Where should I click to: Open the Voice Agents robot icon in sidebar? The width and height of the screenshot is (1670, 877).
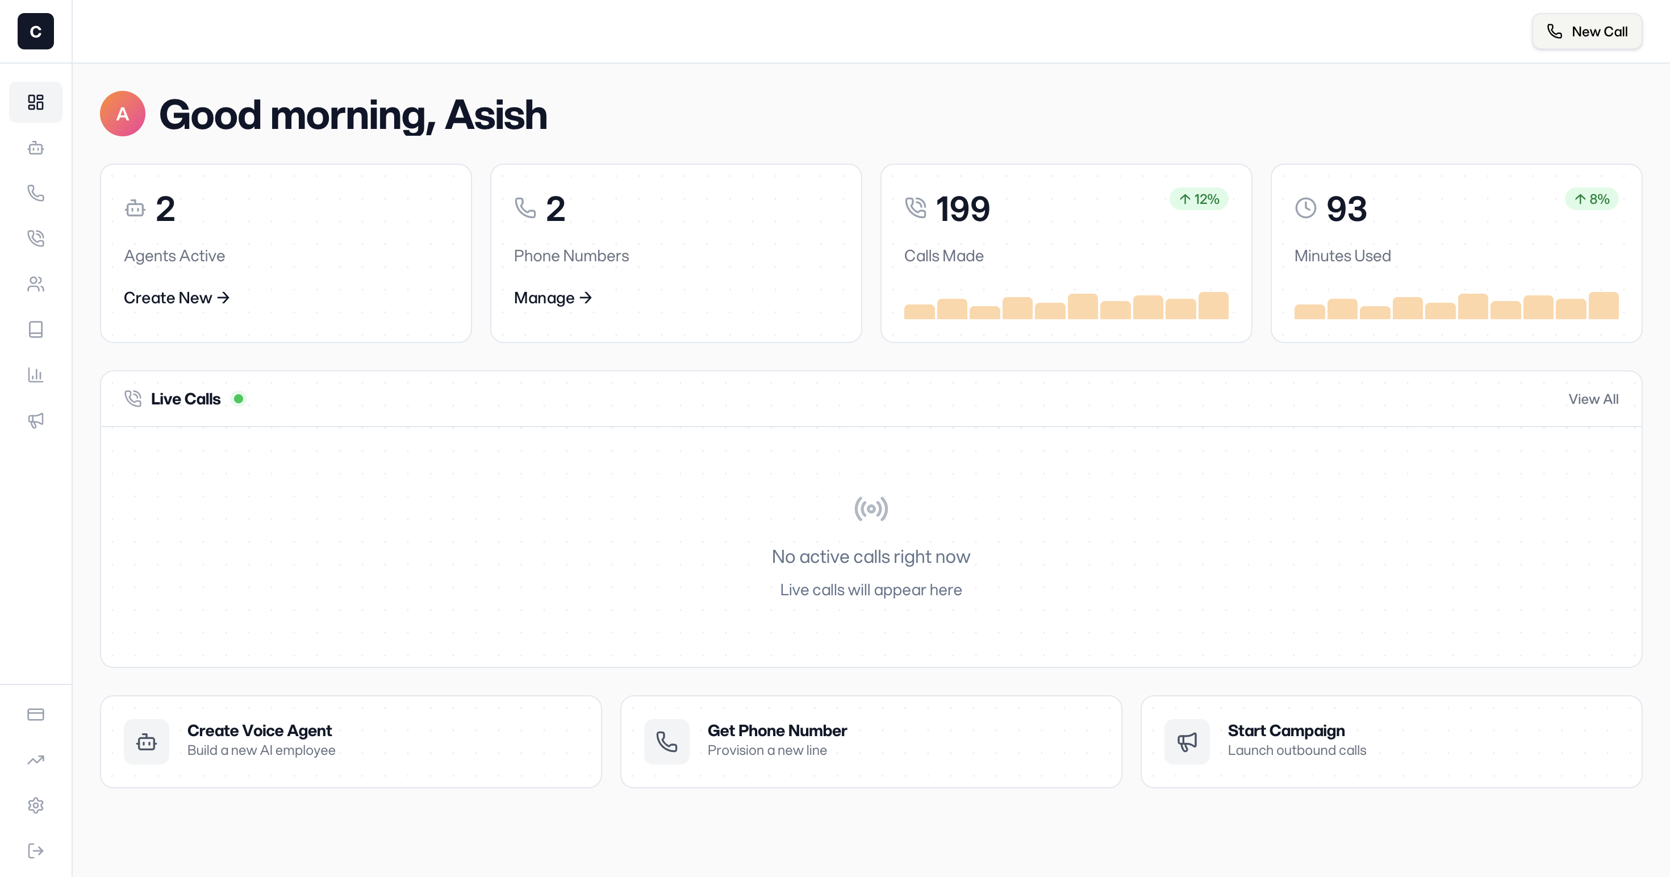tap(36, 148)
